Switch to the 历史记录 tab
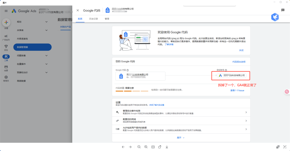The height and width of the screenshot is (151, 290). click(x=93, y=19)
